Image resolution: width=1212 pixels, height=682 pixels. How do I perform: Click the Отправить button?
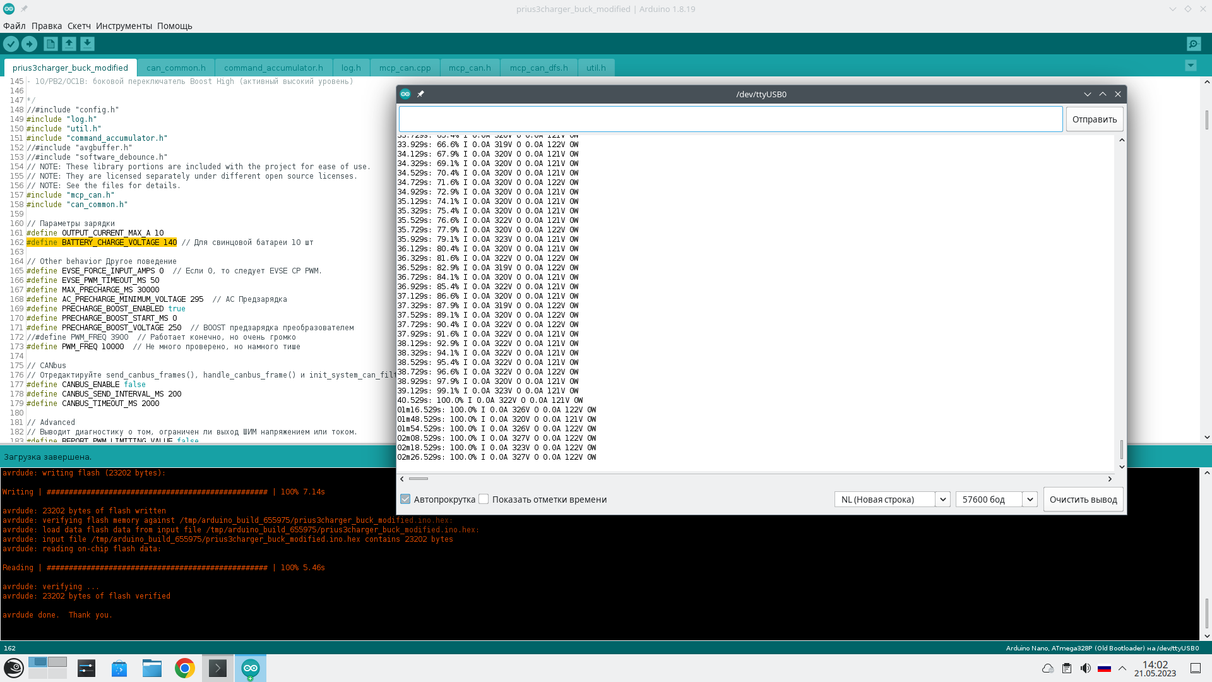tap(1094, 119)
